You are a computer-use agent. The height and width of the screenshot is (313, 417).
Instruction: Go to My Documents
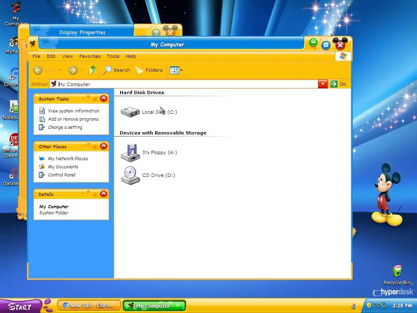point(63,167)
